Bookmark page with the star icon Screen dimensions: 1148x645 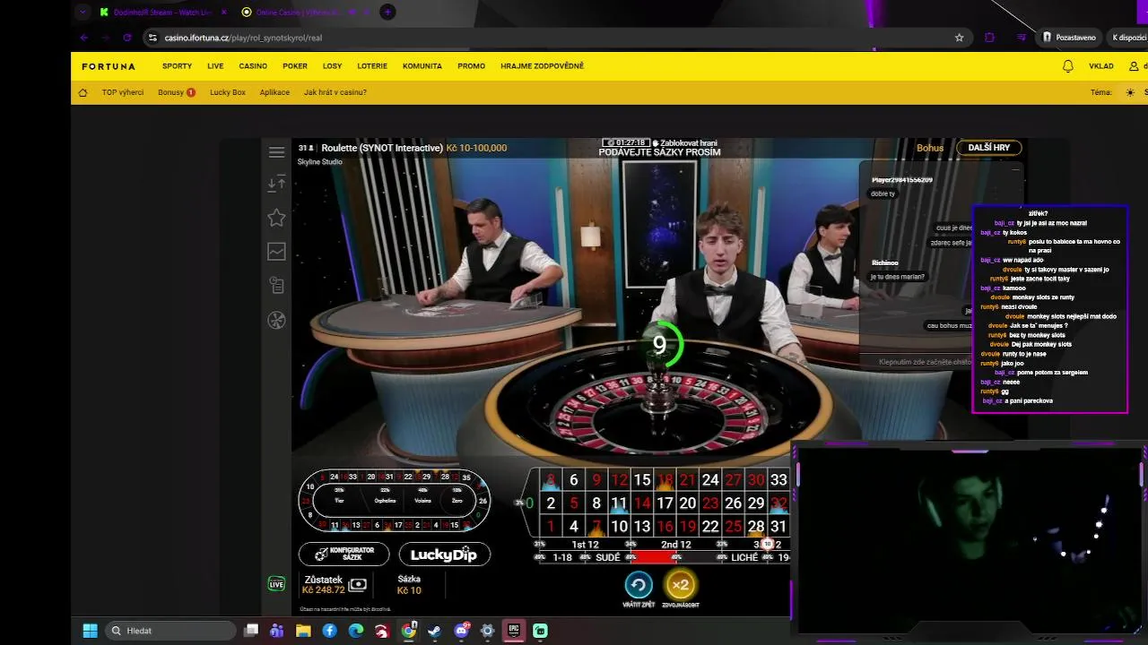pos(959,38)
